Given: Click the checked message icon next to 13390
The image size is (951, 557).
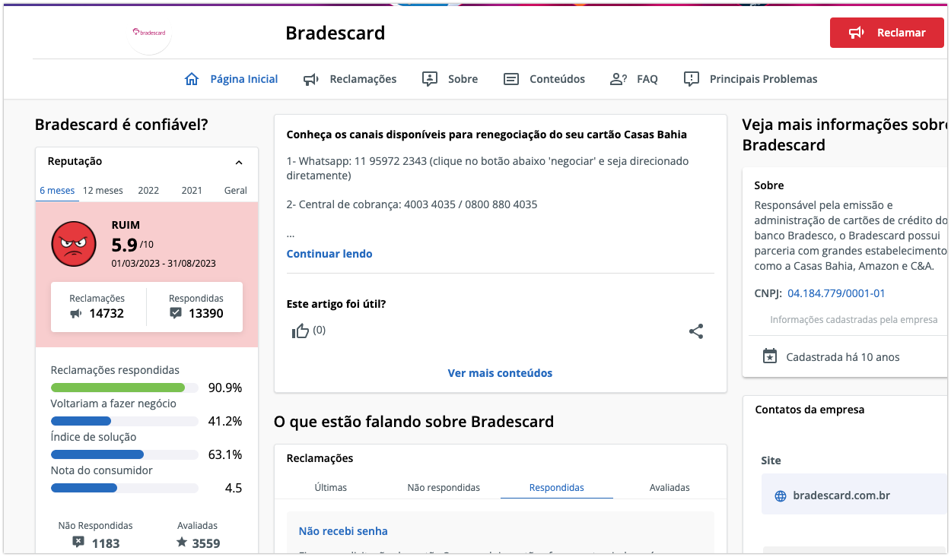Looking at the screenshot, I should click(x=176, y=313).
